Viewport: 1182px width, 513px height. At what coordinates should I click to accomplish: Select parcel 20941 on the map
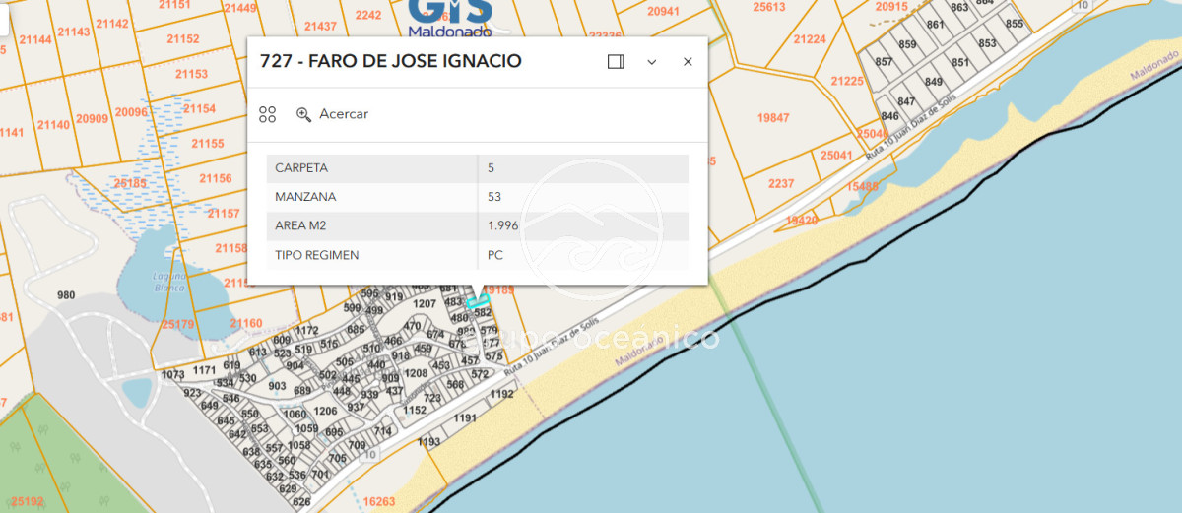click(x=663, y=12)
